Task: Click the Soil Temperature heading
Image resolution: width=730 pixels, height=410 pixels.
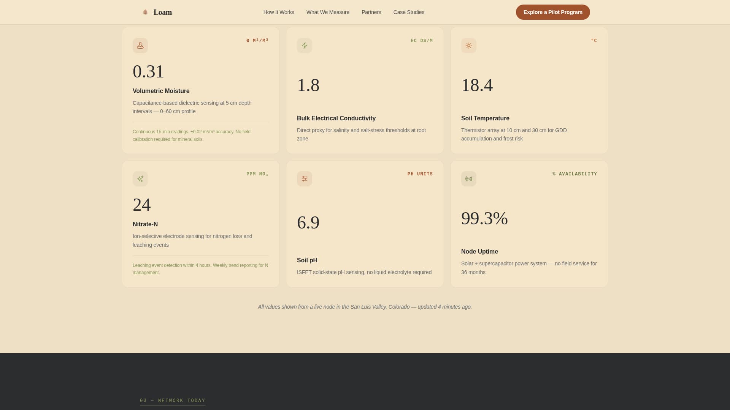Action: [x=485, y=118]
